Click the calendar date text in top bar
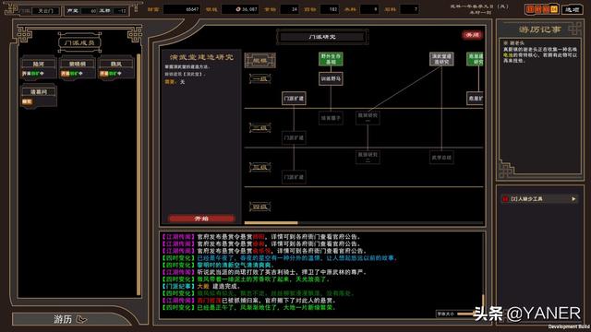591x332 pixels. coord(480,9)
